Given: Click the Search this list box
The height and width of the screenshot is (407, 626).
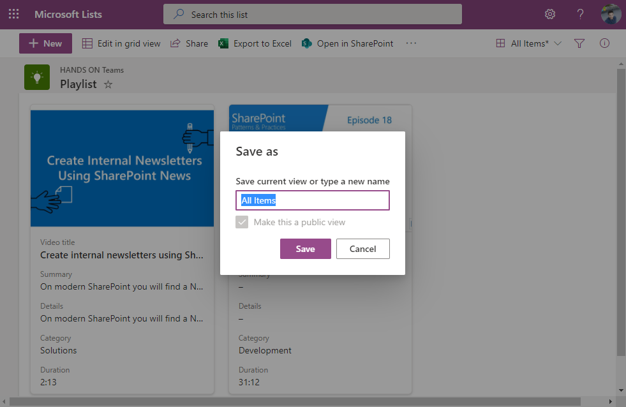Looking at the screenshot, I should (x=312, y=14).
